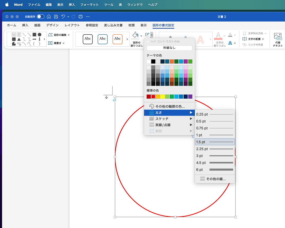Open the 実線/点線 dash submenu
The image size is (285, 228).
169,125
